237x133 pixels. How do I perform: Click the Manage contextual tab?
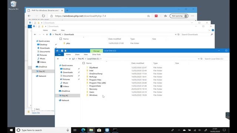pos(96,51)
